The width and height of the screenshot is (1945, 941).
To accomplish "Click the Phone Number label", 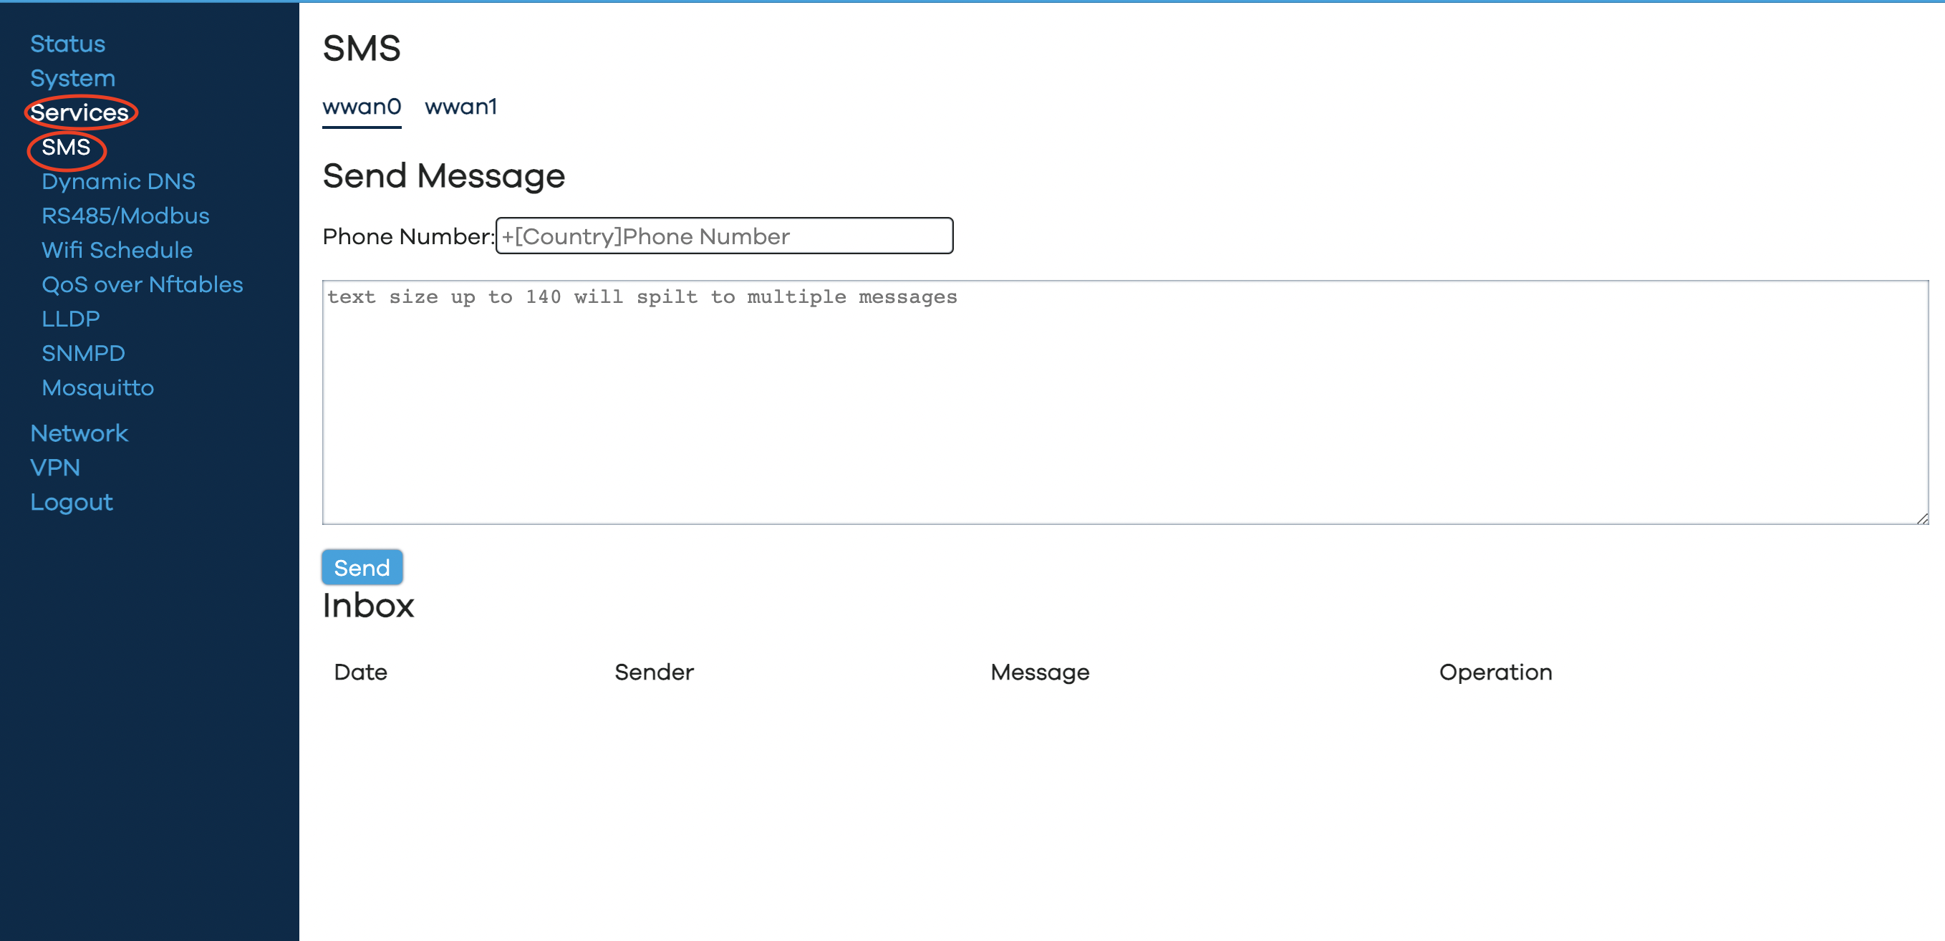I will (408, 236).
